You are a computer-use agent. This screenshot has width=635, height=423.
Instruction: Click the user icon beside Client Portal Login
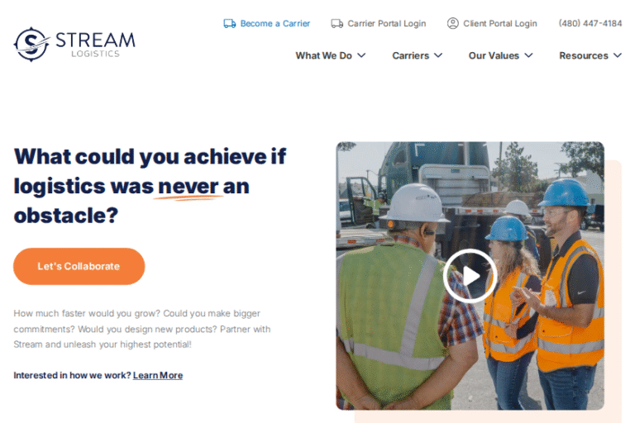click(453, 23)
